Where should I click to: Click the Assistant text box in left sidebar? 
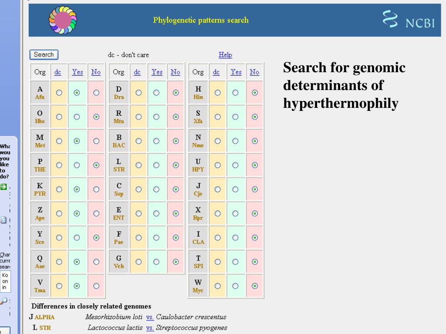[5, 281]
